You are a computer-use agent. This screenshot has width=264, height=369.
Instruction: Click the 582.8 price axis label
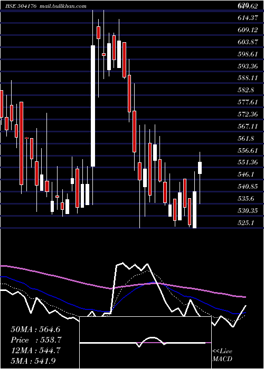pyautogui.click(x=246, y=90)
